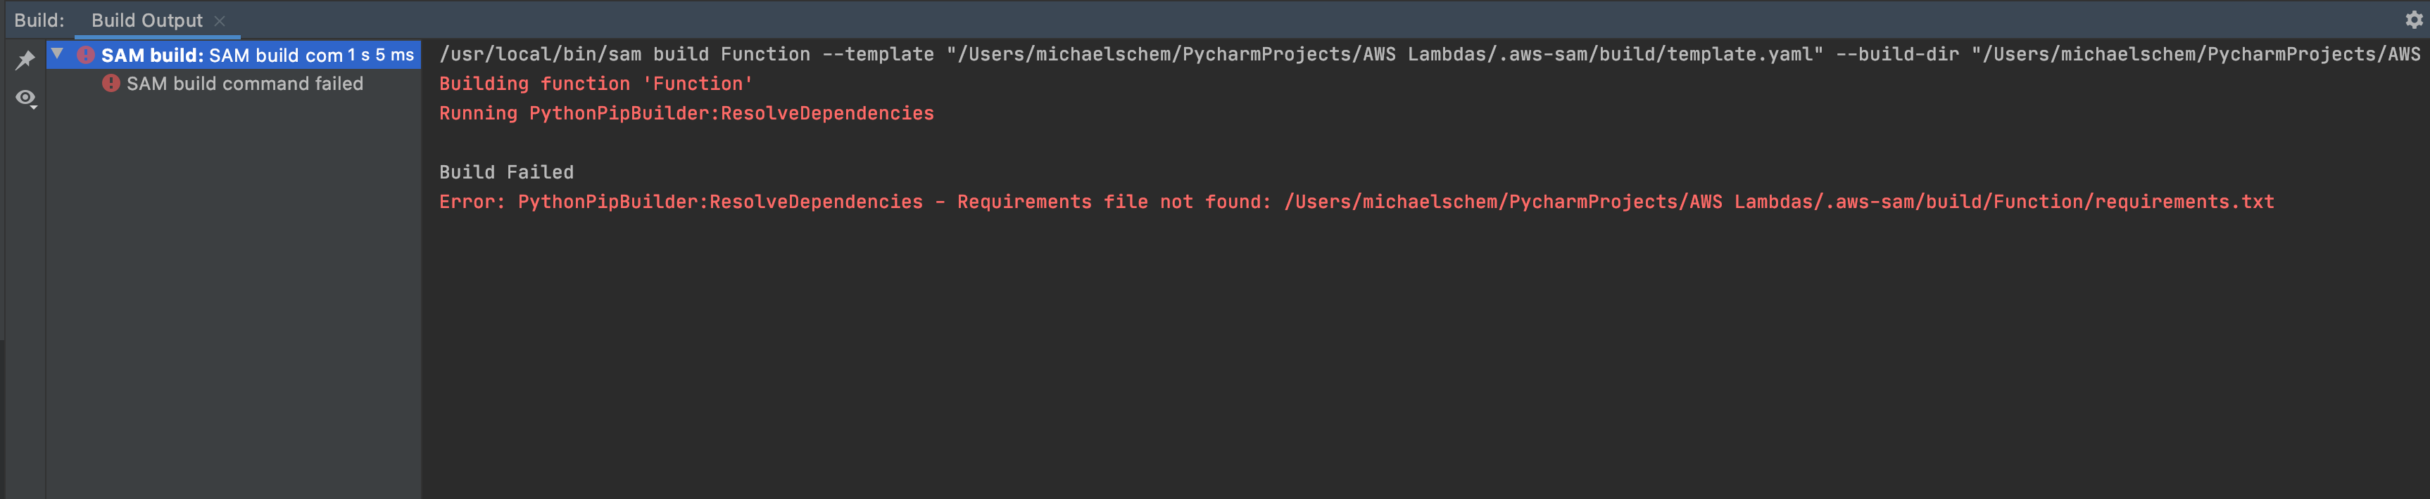Close the Build Output tab

(220, 19)
